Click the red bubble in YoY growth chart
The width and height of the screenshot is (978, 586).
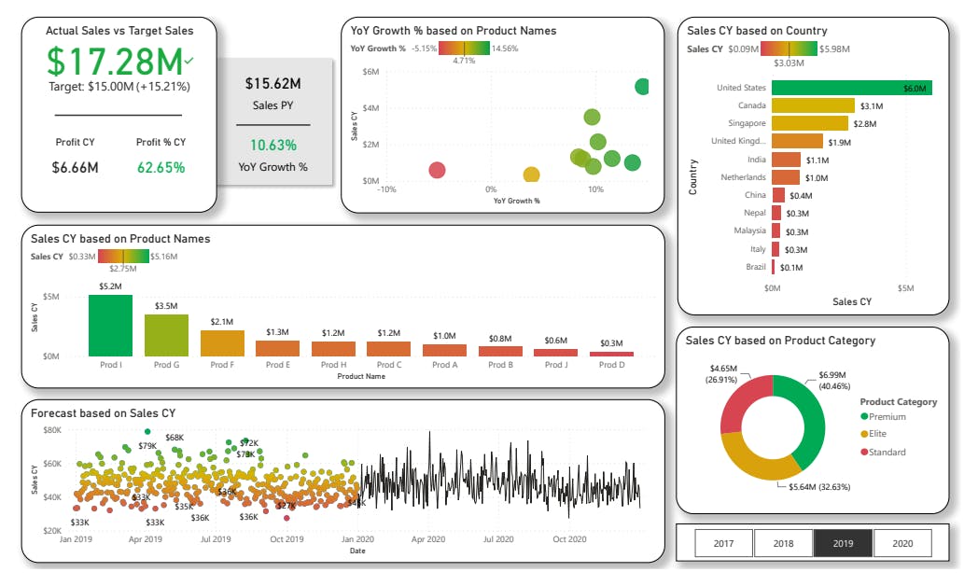coord(439,170)
